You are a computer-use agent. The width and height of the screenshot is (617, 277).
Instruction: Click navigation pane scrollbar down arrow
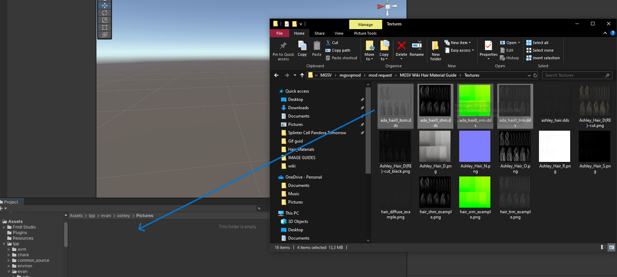(368, 240)
